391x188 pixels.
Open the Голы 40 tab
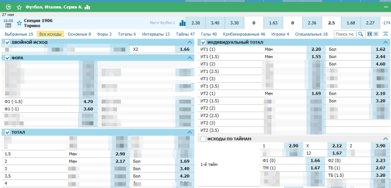tap(209, 34)
